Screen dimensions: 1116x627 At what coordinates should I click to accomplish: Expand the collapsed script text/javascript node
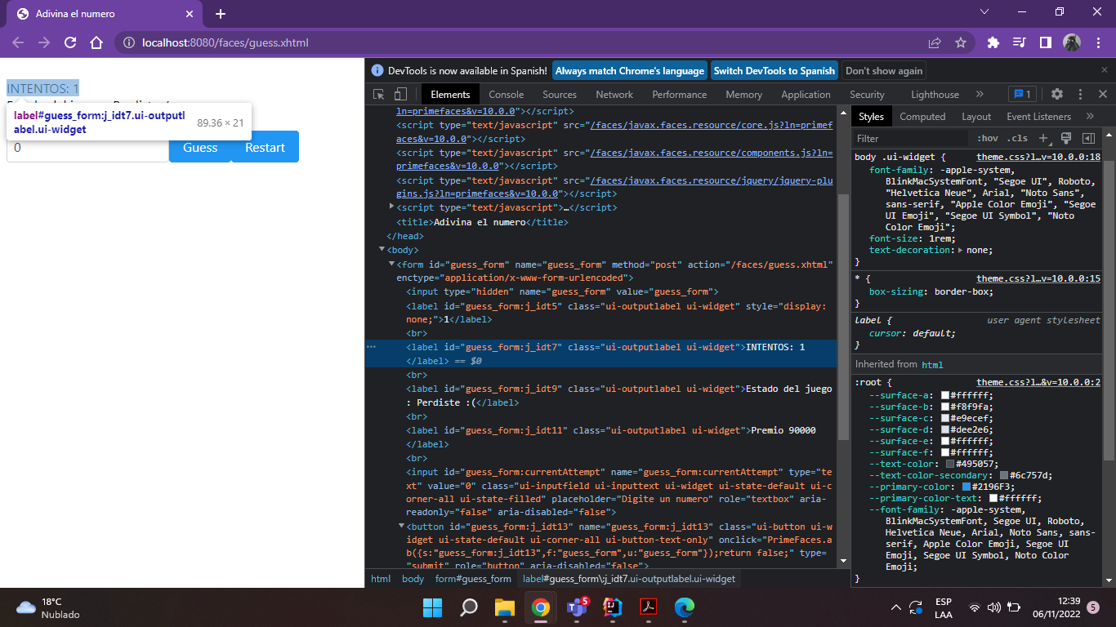point(392,207)
